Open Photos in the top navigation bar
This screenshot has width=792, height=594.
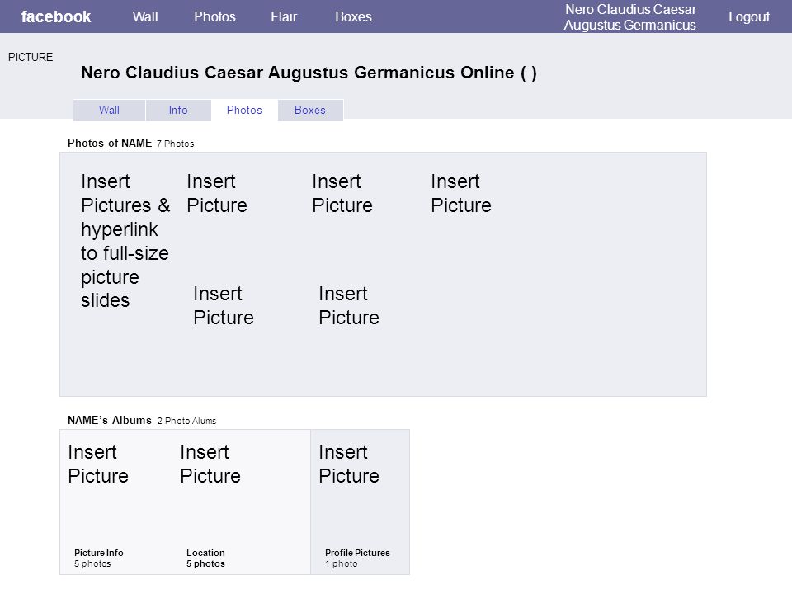[x=214, y=16]
